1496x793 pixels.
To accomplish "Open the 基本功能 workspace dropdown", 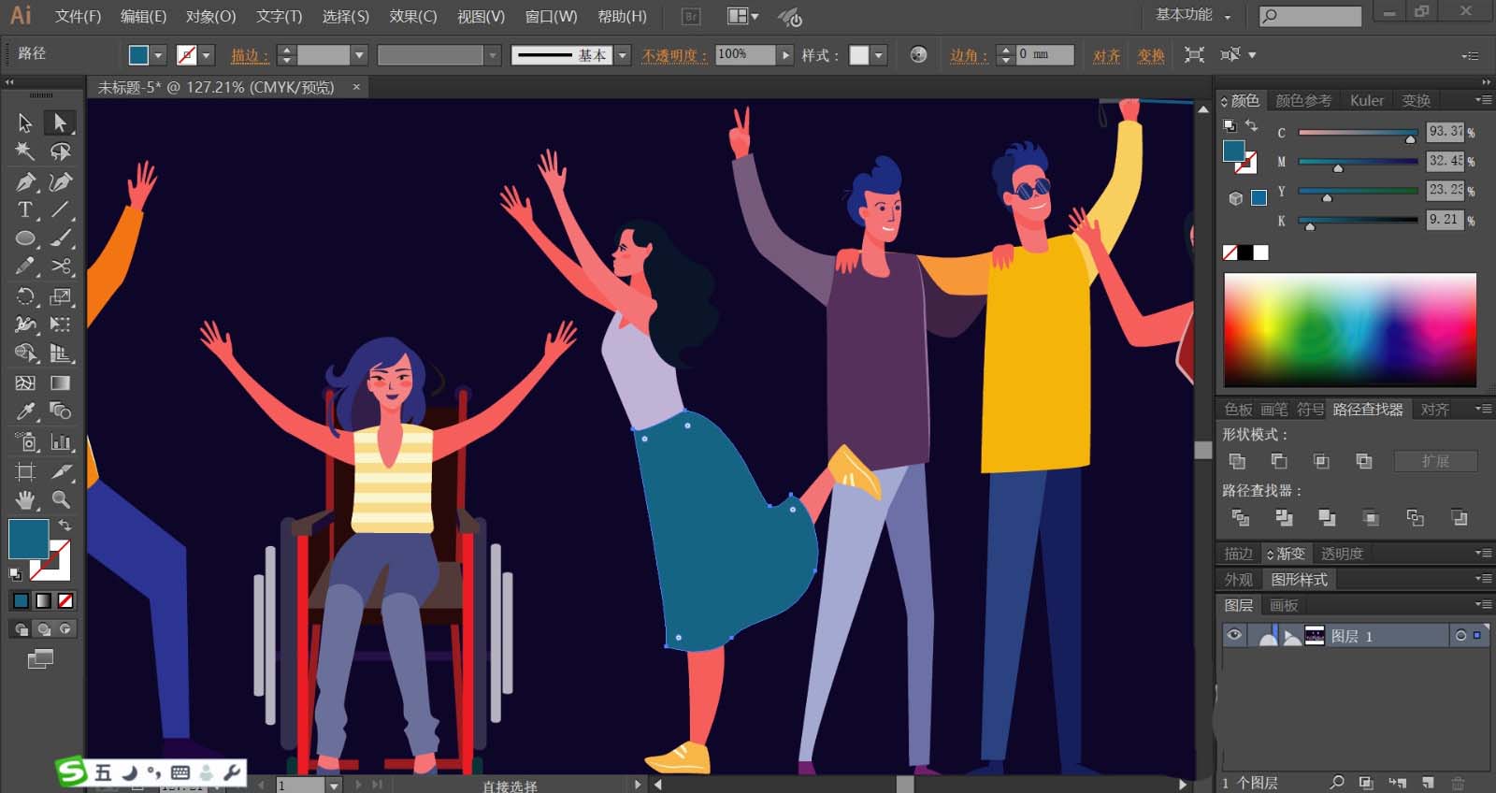I will (x=1193, y=15).
